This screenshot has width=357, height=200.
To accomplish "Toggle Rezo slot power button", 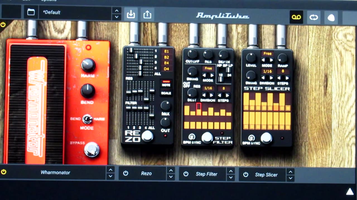I will point(126,173).
